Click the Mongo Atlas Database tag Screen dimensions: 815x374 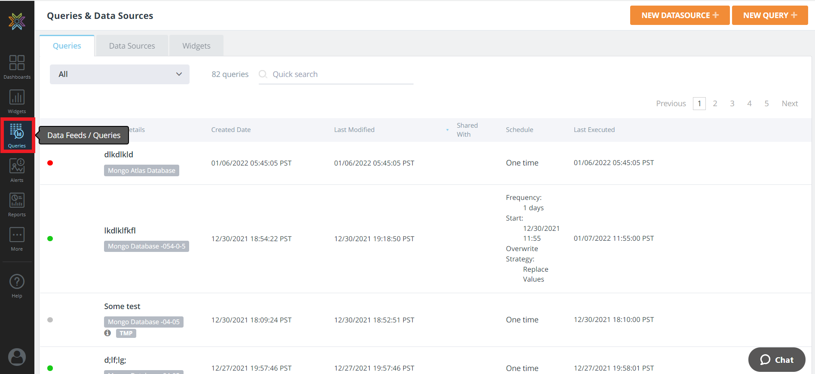[141, 171]
